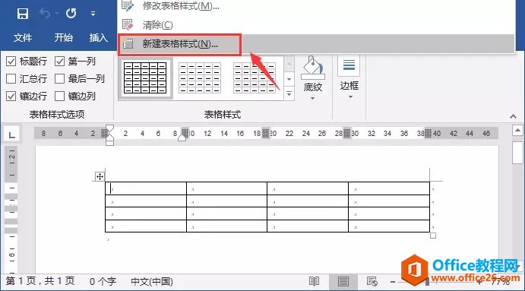Collapse the ribbon with the caret button
Screen dimensions: 525x291
coord(513,116)
